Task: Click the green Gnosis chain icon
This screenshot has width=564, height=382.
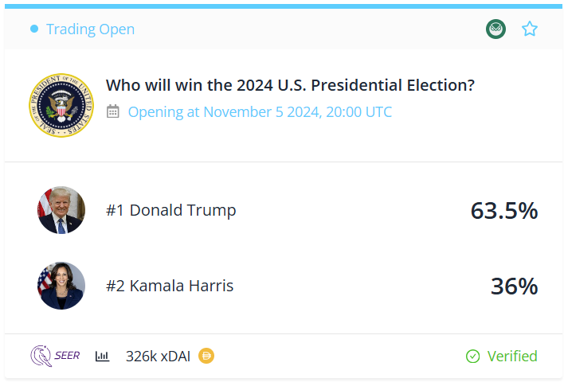Action: click(495, 29)
